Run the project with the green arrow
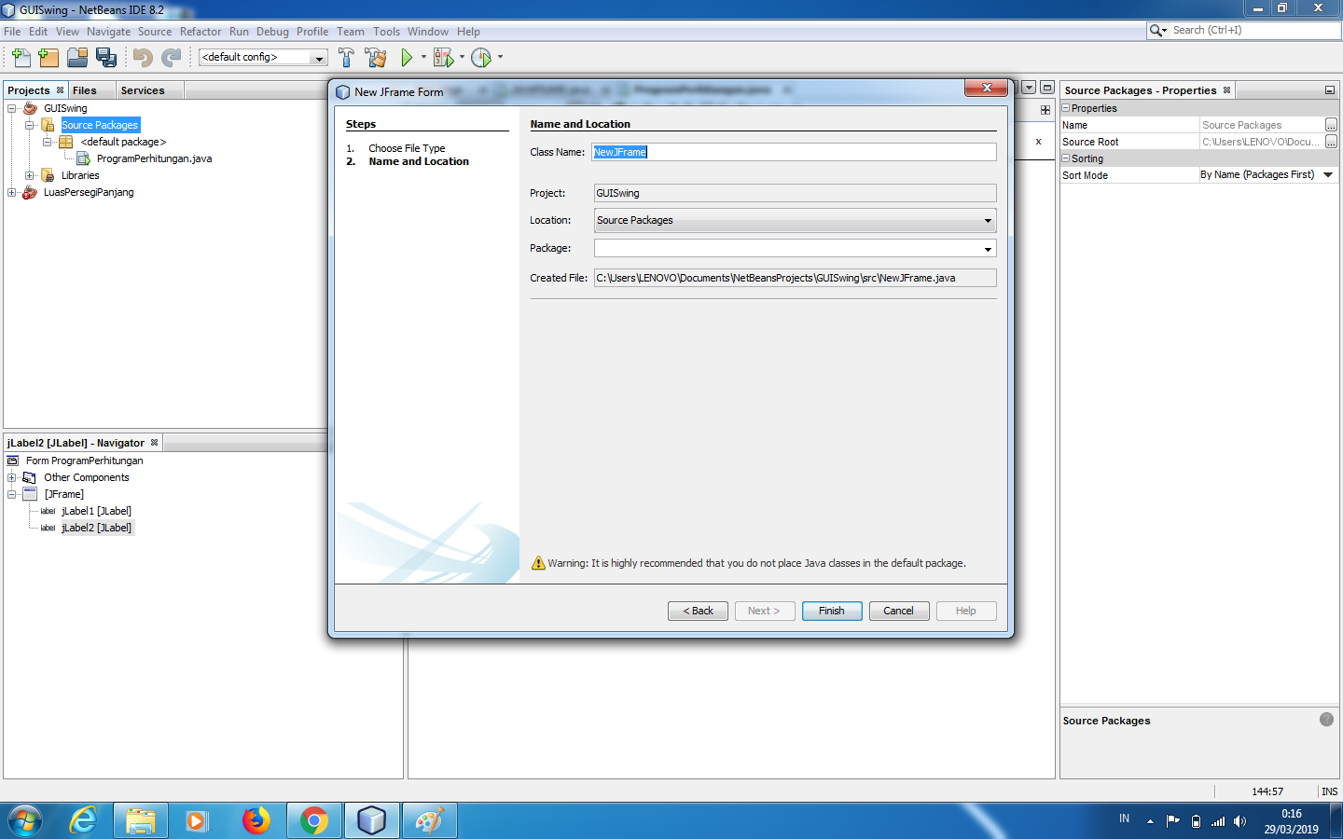 [x=408, y=57]
